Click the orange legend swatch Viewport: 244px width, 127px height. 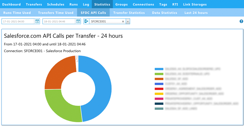click(159, 79)
